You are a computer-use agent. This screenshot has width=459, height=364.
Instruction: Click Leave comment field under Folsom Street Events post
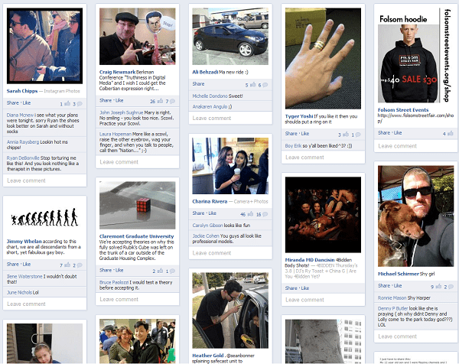click(415, 146)
